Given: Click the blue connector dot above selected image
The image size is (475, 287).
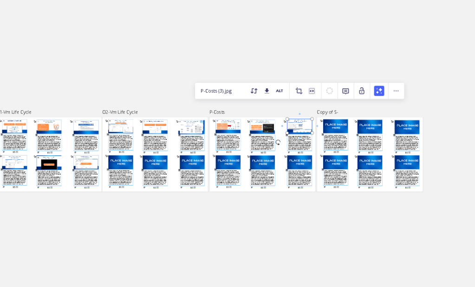Looking at the screenshot, I should (299, 114).
